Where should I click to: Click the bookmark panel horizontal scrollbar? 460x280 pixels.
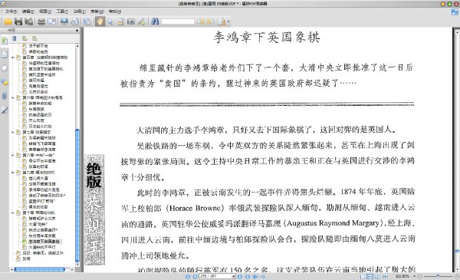pyautogui.click(x=40, y=269)
